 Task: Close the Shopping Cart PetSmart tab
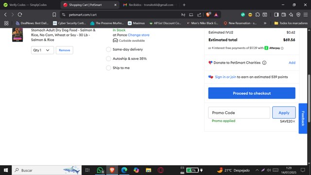(x=115, y=5)
